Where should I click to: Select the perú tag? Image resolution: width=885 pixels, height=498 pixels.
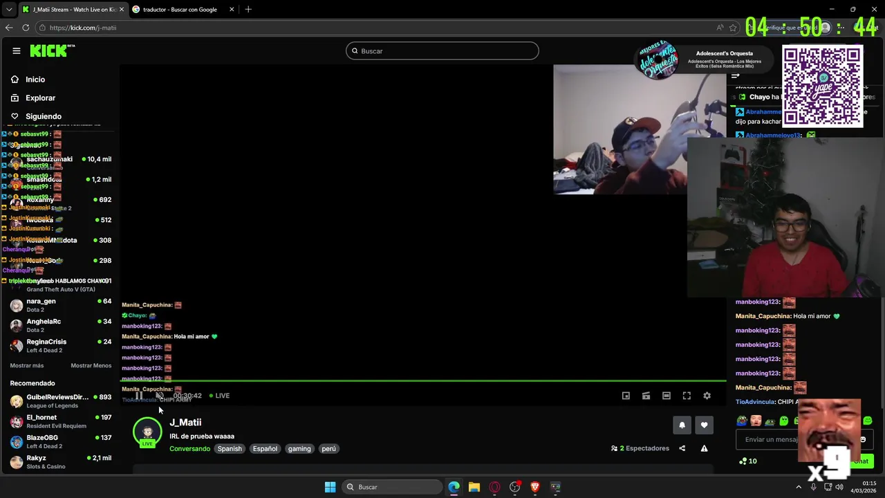pos(328,449)
